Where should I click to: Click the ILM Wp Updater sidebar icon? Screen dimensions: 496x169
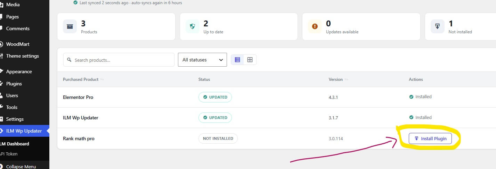pos(2,131)
